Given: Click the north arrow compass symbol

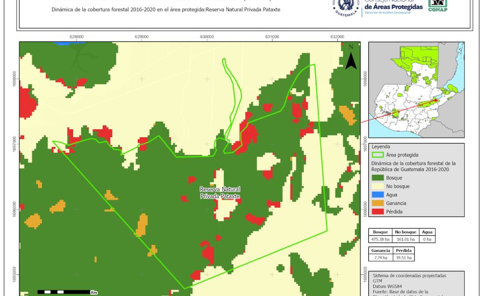Looking at the screenshot, I should click(x=351, y=58).
